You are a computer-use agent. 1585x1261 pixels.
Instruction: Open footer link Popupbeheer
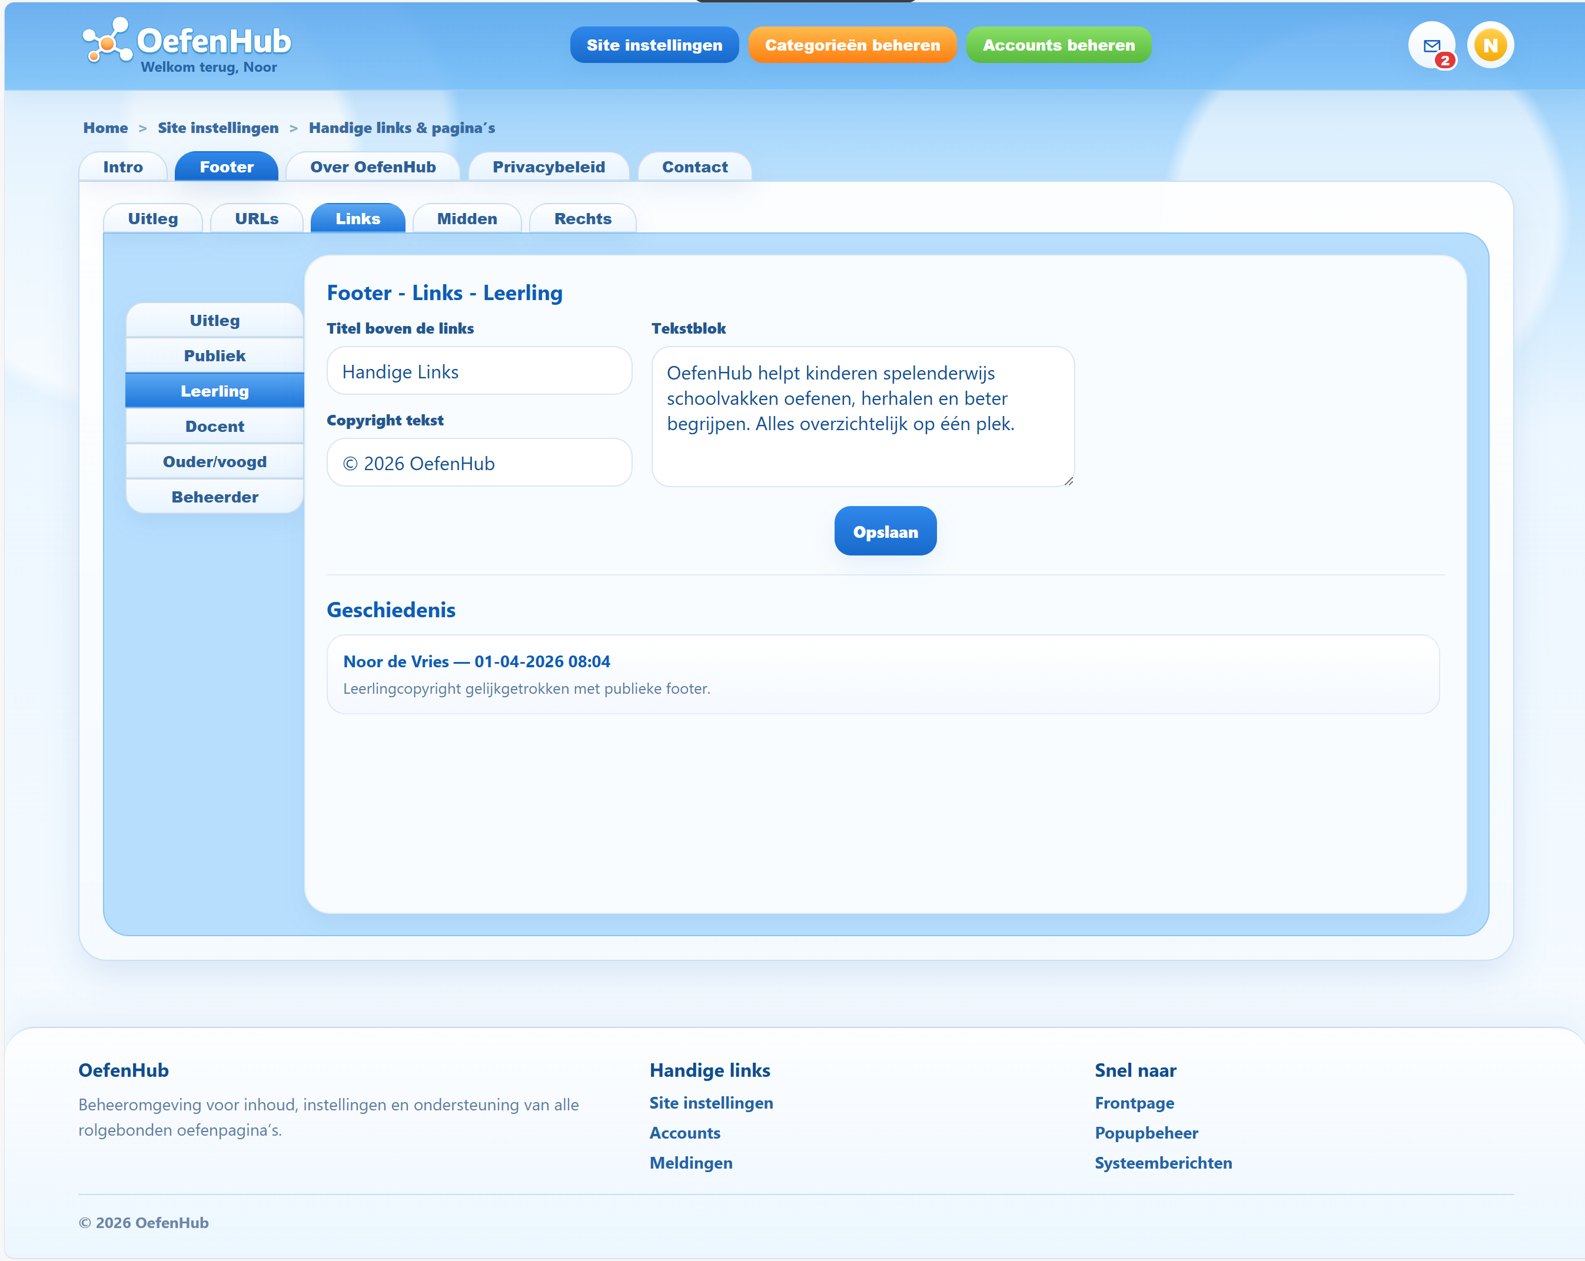1146,1133
